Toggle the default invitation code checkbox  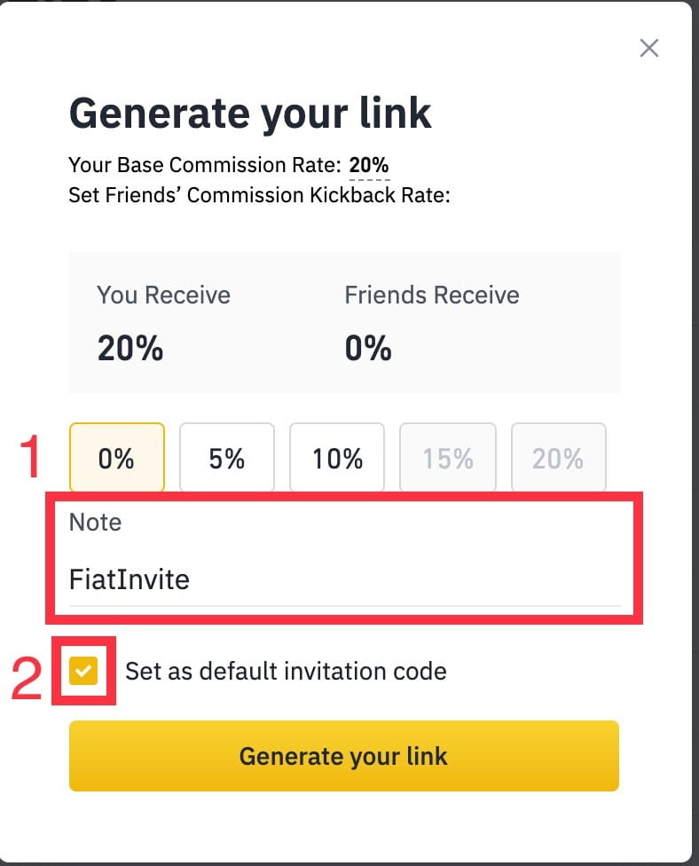[83, 671]
